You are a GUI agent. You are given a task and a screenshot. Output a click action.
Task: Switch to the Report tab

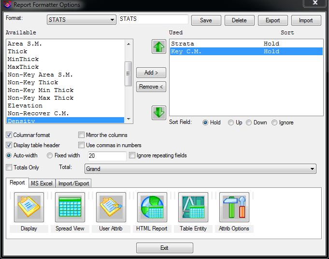[17, 183]
